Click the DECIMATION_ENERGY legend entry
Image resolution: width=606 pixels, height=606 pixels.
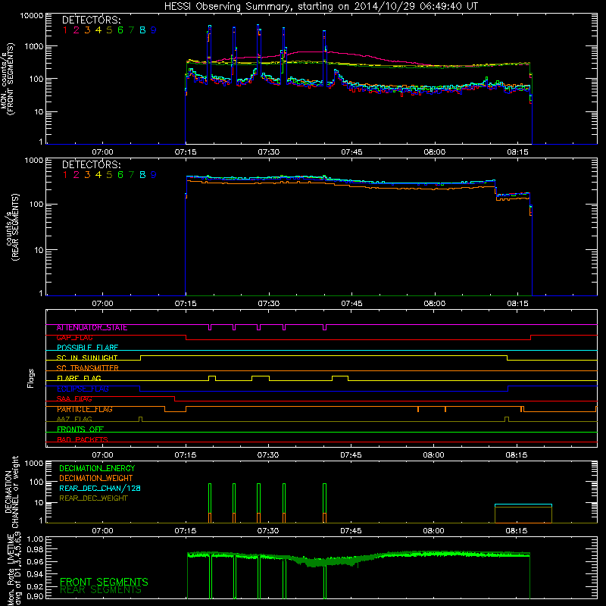click(x=97, y=468)
